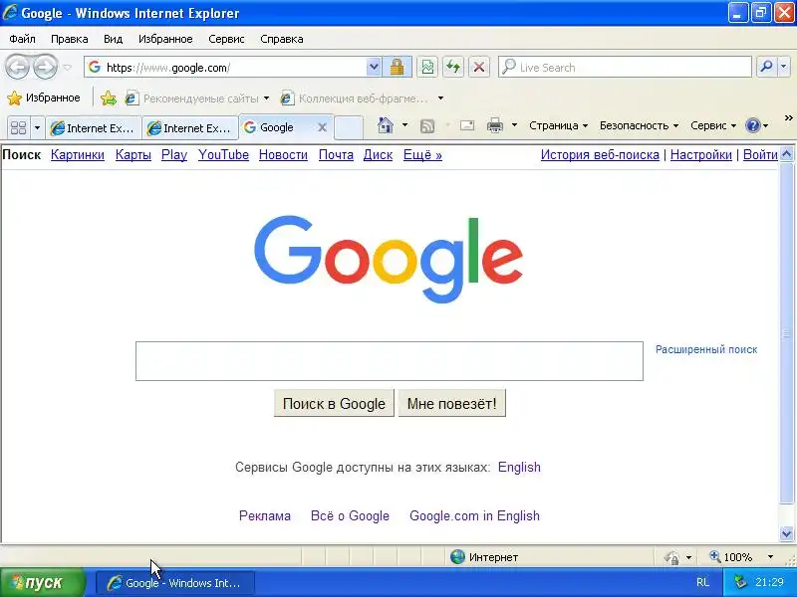Click the Поиск в Google button

click(x=334, y=404)
